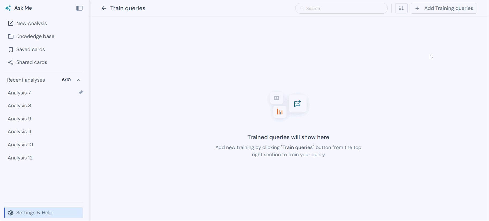Open Analysis 10
The image size is (489, 221).
[20, 145]
